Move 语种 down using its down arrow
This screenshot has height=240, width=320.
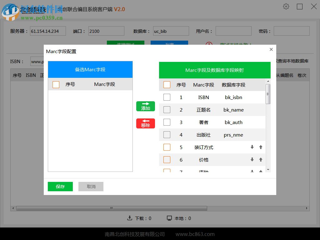pos(252,171)
